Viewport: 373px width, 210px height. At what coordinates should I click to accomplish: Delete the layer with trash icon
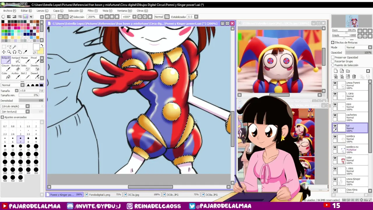354,76
